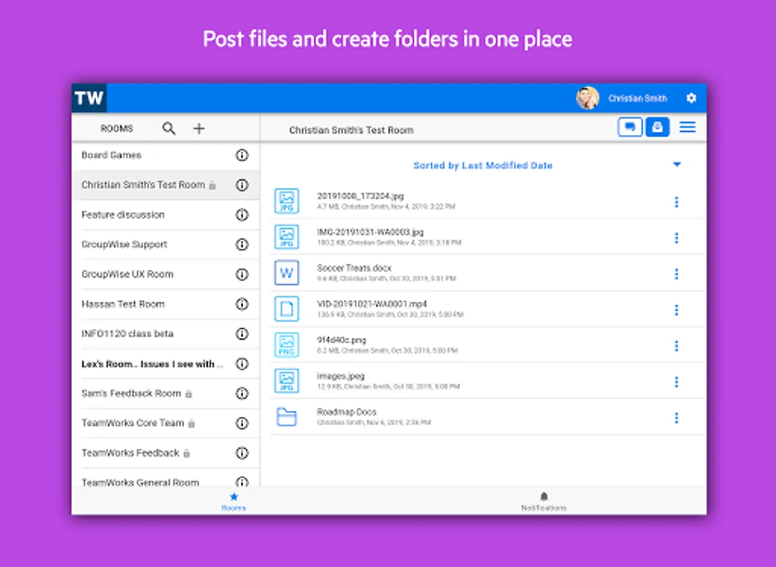The height and width of the screenshot is (567, 776).
Task: Open the Feature discussion room
Action: click(123, 215)
